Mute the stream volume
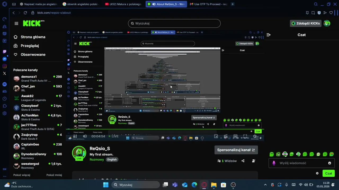Viewport: 339px width, 190px height. tap(85, 136)
